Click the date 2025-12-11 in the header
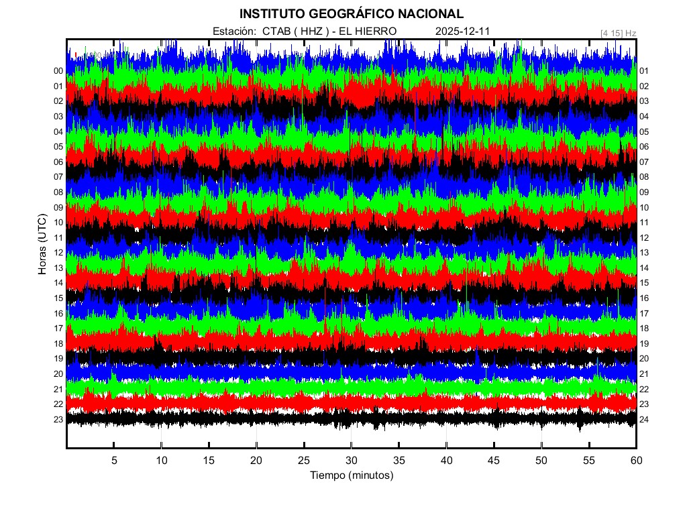Viewport: 687px width, 515px height. (464, 32)
